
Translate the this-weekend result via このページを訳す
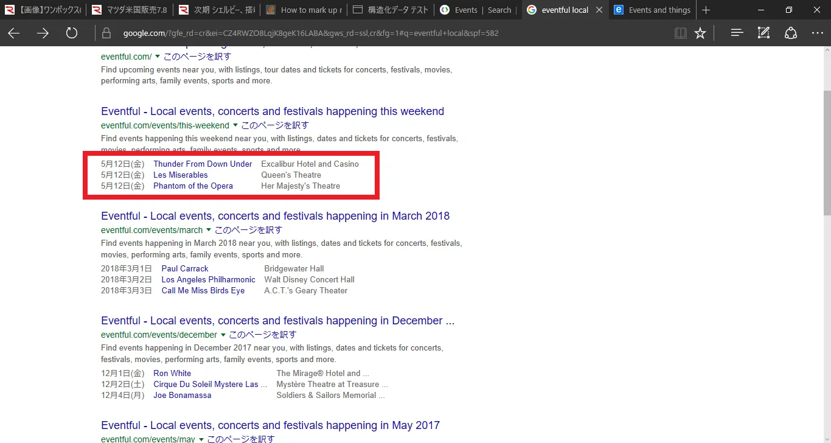275,125
